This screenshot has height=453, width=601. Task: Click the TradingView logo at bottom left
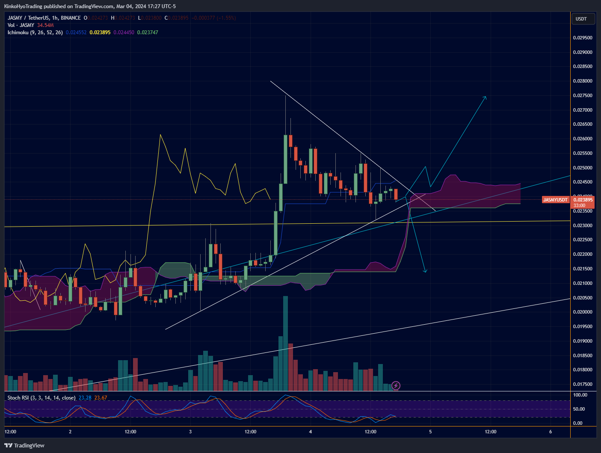pyautogui.click(x=24, y=445)
